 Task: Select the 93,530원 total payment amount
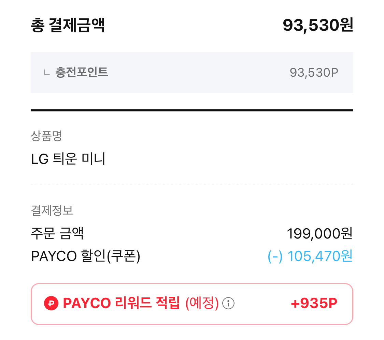pos(318,25)
